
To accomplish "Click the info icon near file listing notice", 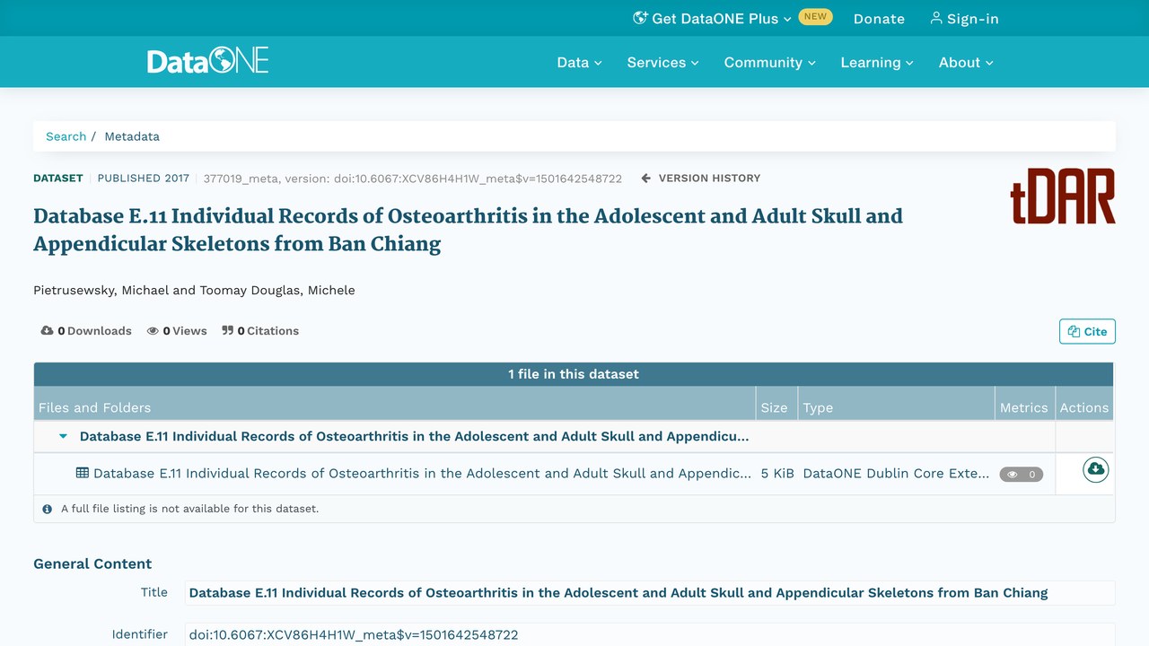I will pos(48,509).
